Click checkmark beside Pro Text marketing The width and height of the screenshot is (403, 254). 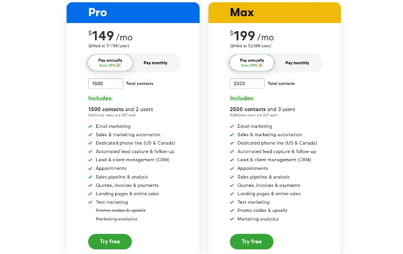(90, 202)
